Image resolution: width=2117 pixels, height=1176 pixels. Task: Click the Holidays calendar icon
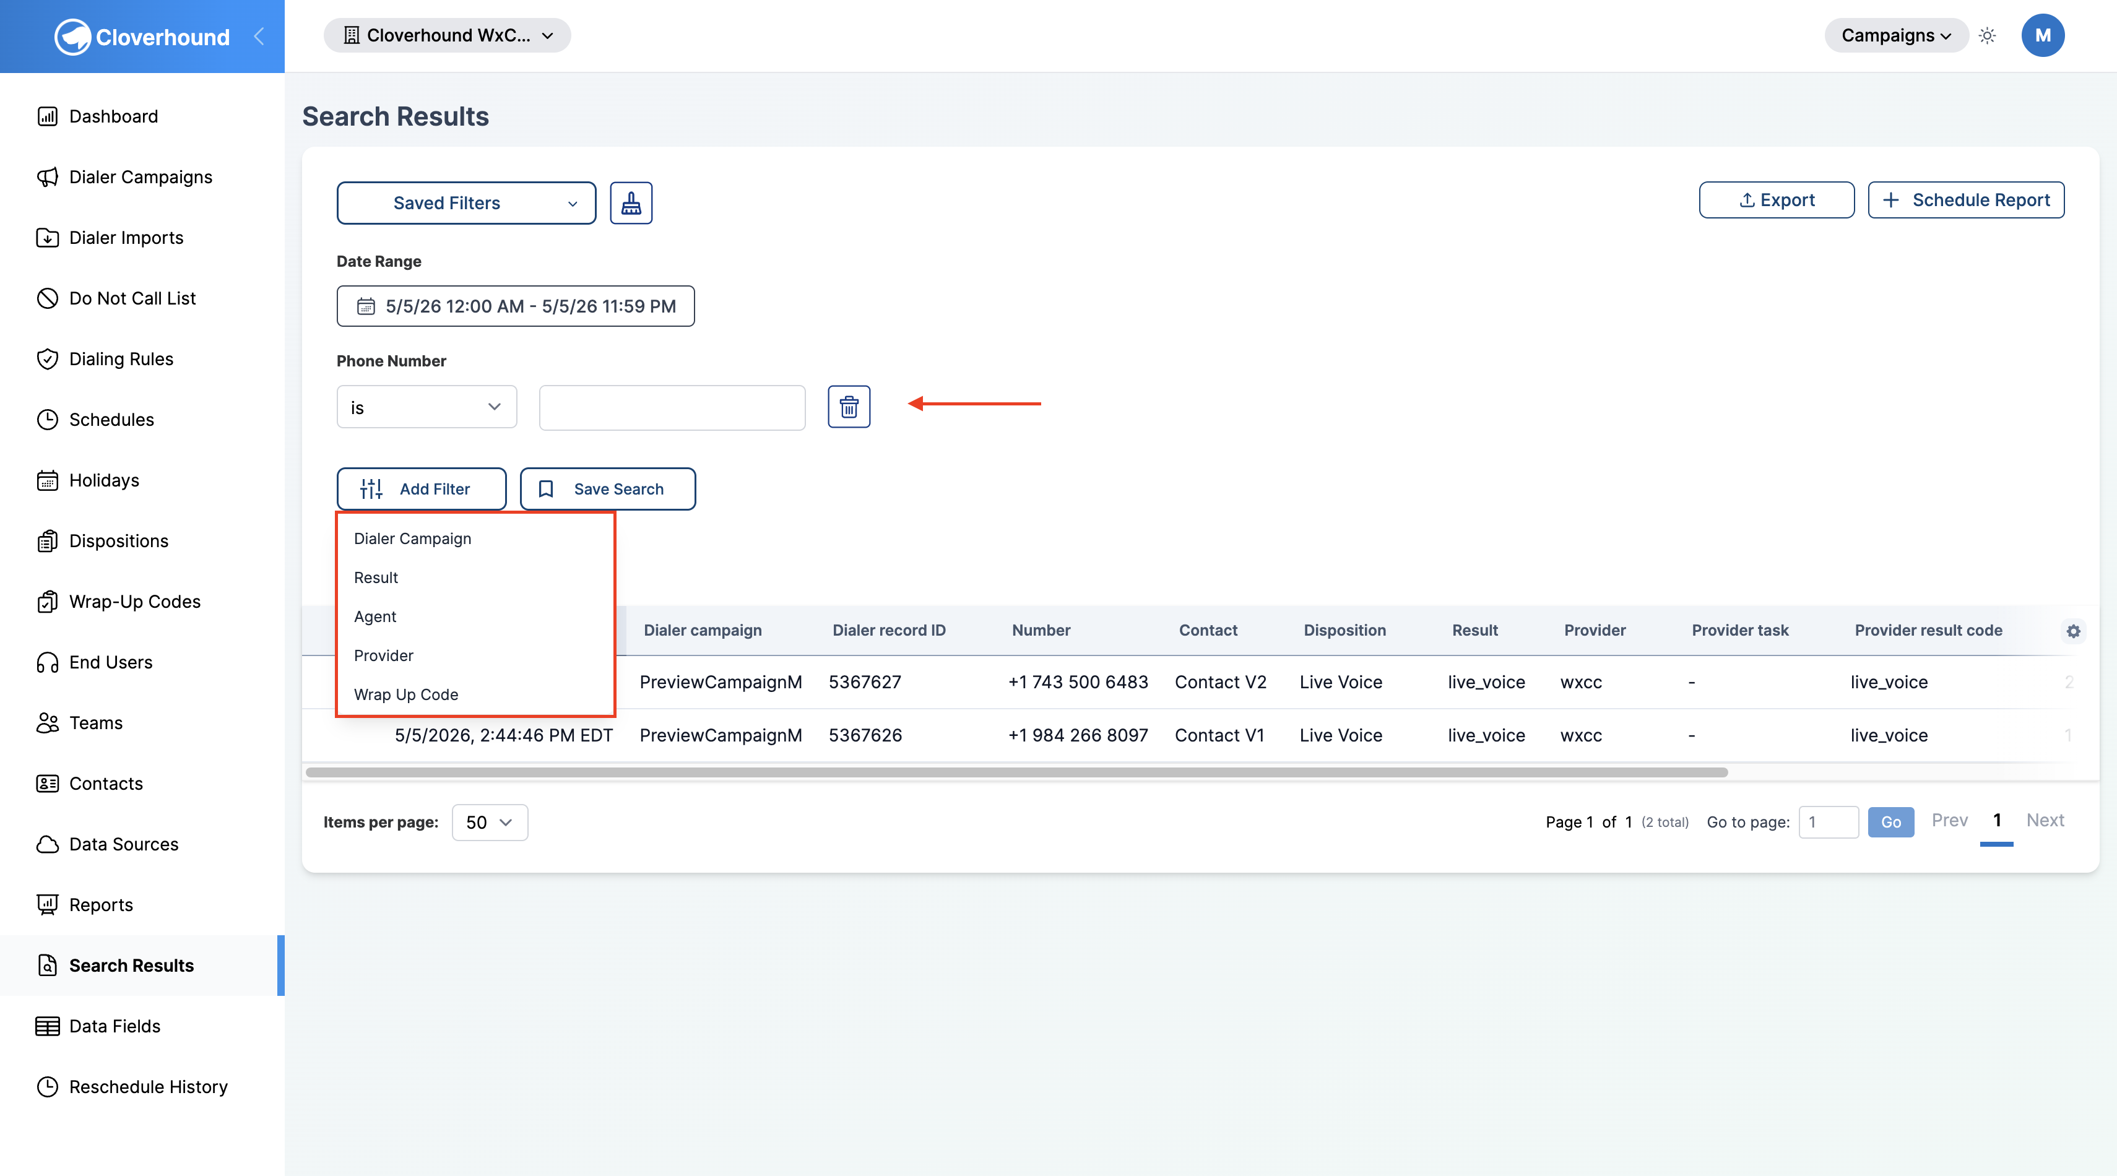(48, 481)
